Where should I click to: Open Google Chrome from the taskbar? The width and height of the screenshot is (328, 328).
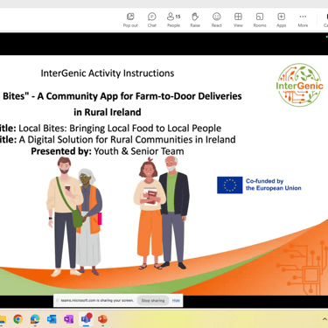(x=17, y=319)
